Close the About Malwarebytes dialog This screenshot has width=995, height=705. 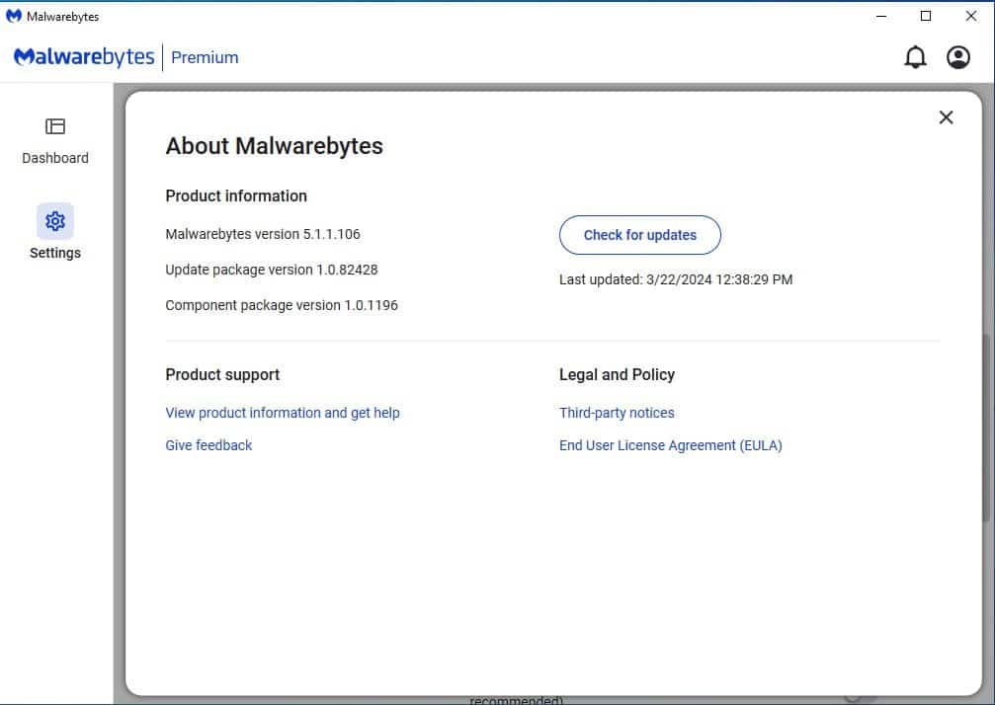tap(946, 117)
